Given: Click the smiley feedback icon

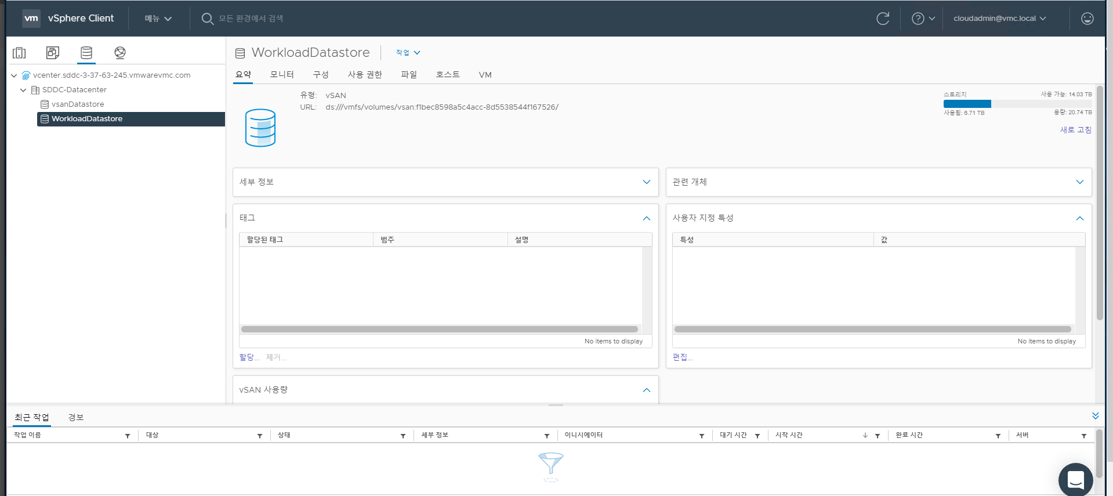Looking at the screenshot, I should pyautogui.click(x=1087, y=19).
